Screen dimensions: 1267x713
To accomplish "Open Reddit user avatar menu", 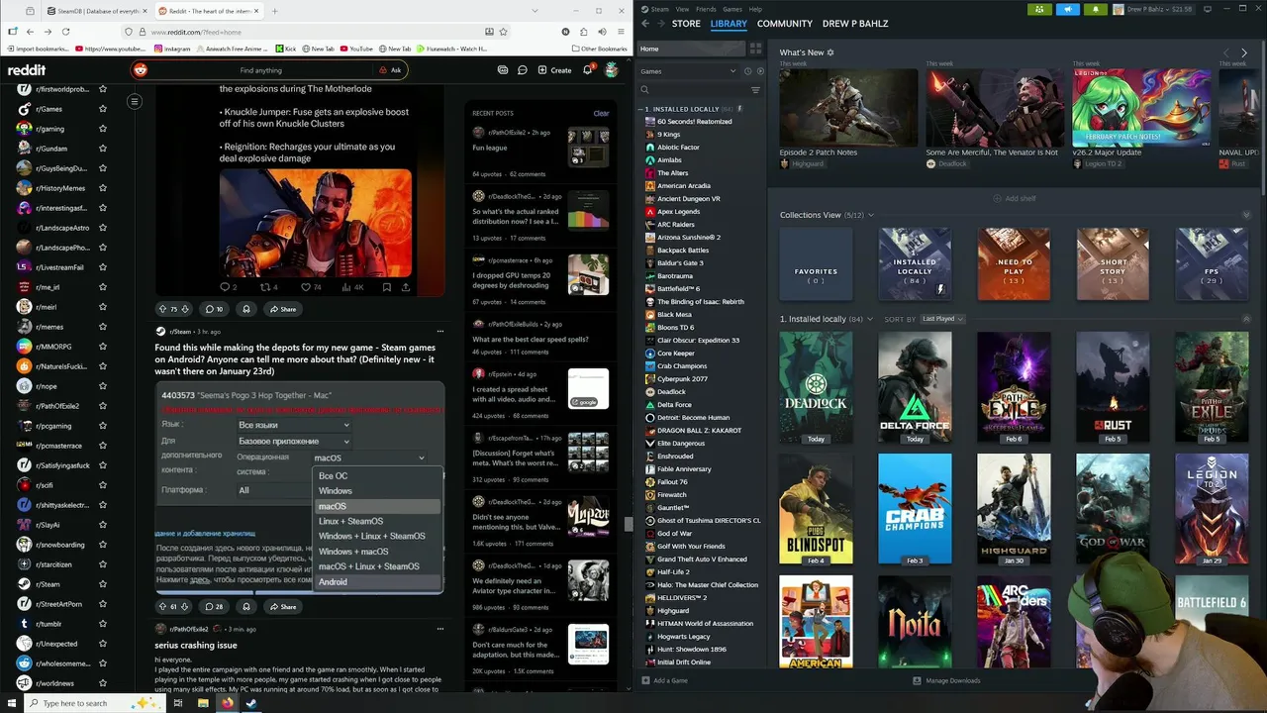I will (612, 70).
